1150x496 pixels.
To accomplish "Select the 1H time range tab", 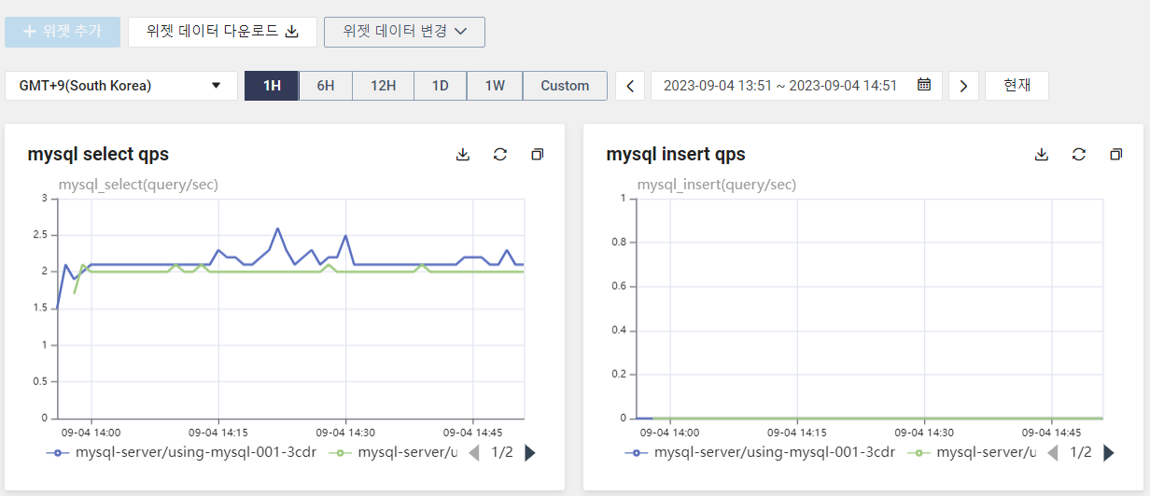I will coord(272,86).
